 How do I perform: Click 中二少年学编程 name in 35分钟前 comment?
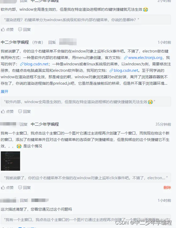[x=45, y=124]
